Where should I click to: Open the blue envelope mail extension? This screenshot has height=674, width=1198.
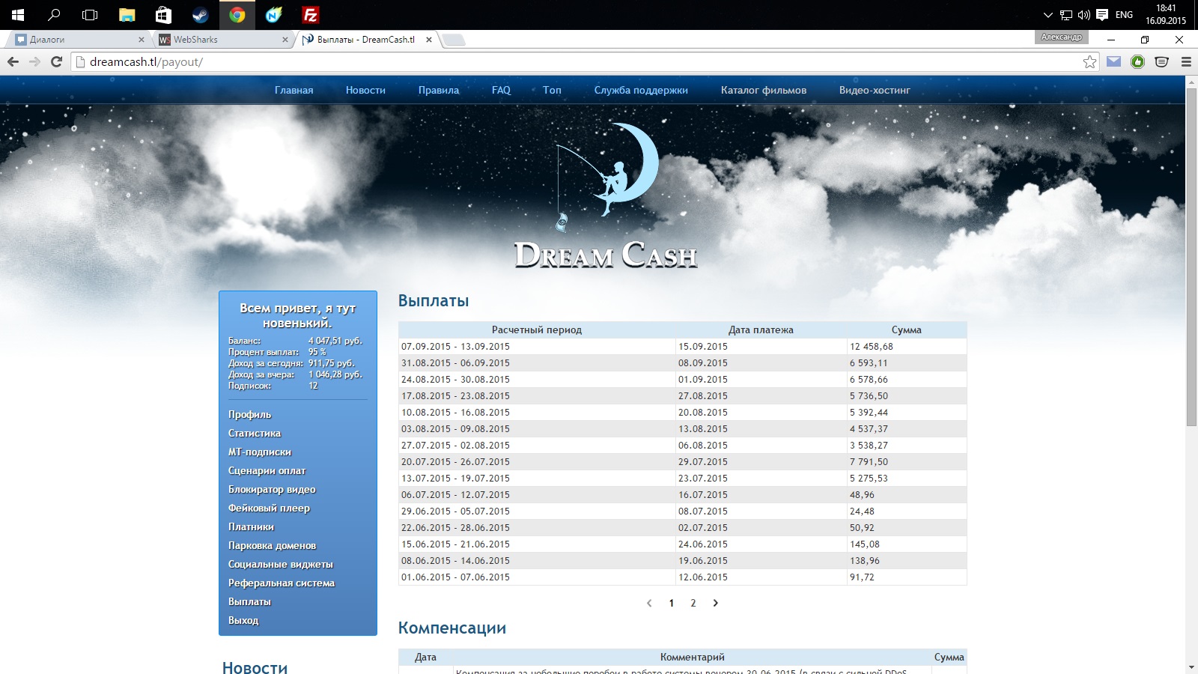click(x=1114, y=61)
